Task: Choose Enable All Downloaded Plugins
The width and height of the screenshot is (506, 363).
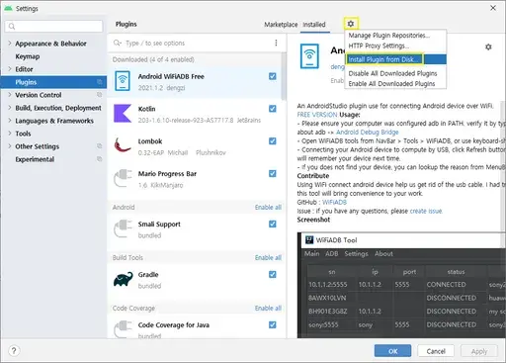Action: 391,84
